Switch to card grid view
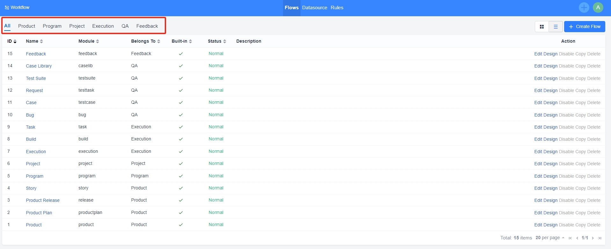The height and width of the screenshot is (249, 611). tap(542, 27)
